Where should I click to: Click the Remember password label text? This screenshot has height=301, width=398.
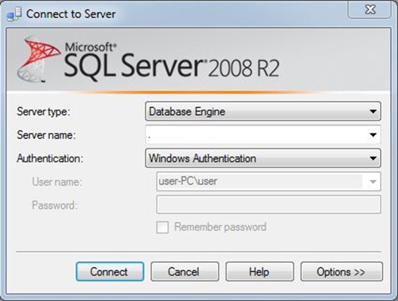coord(220,227)
